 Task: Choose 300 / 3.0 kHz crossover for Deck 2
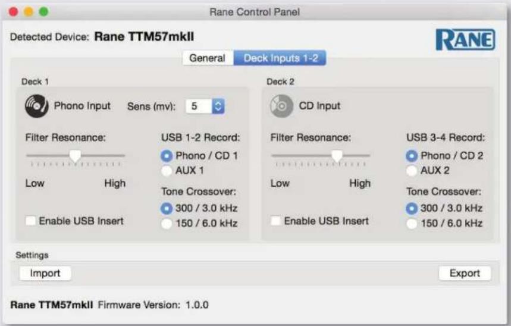[412, 208]
